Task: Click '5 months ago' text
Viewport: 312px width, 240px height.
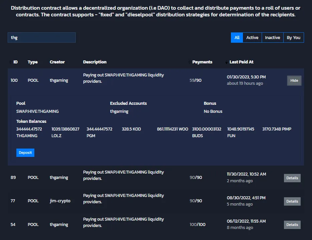Action: 240,204
